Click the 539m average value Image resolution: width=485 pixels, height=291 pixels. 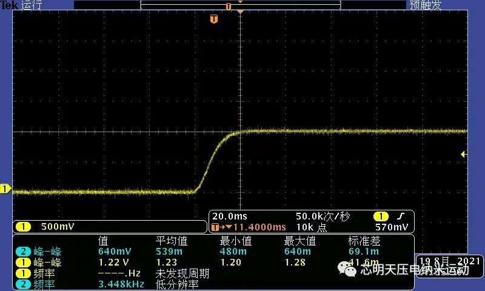(169, 252)
